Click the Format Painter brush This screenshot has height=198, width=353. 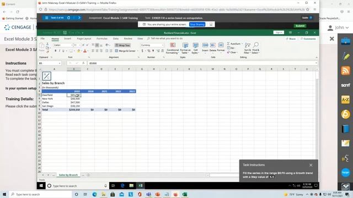(x=47, y=52)
